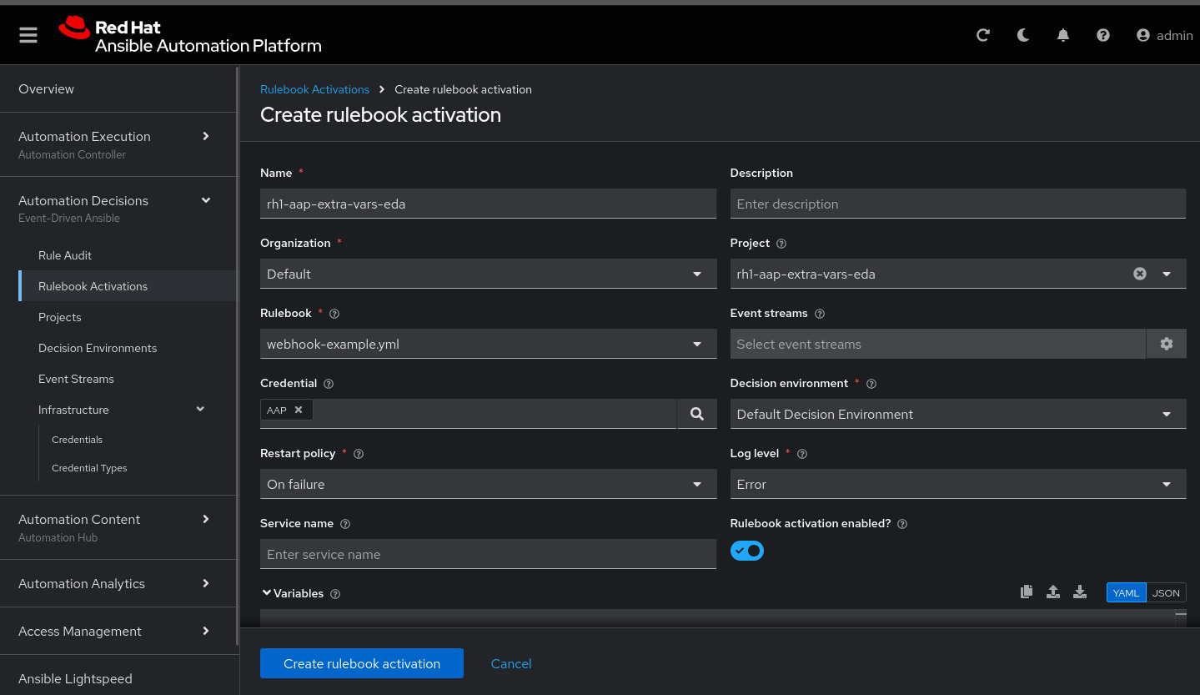Click the upload variables icon
Viewport: 1200px width, 695px height.
pyautogui.click(x=1053, y=592)
